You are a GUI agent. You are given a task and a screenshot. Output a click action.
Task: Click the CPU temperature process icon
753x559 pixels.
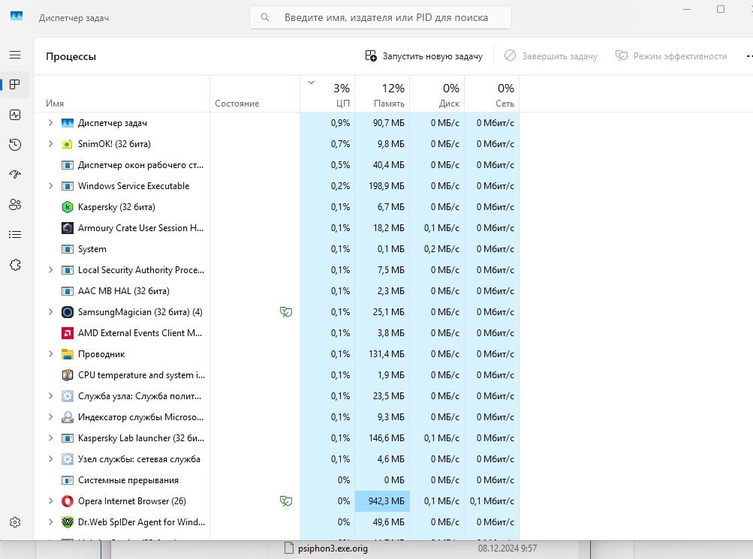[x=68, y=375]
